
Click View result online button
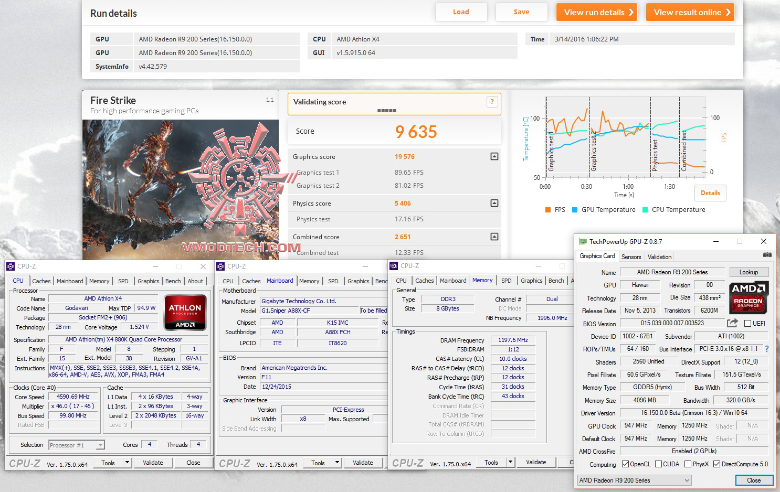point(690,12)
